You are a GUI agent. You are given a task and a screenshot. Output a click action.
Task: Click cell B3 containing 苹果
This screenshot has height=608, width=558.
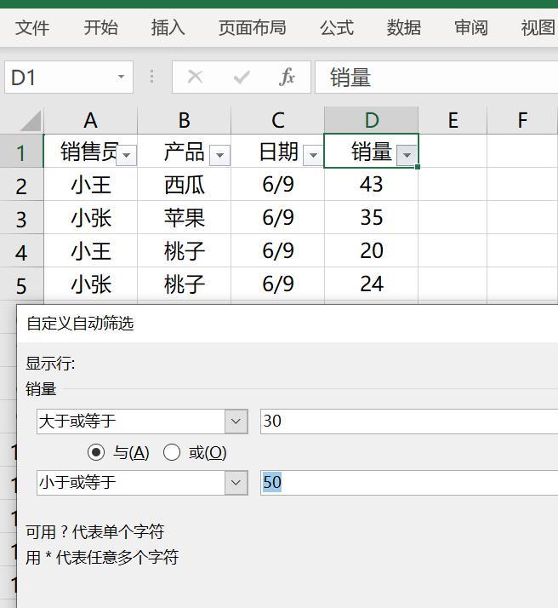pos(185,218)
